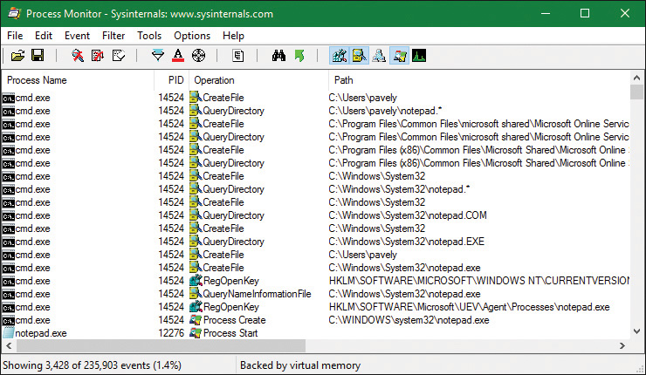Toggle Show Registry Activity button
Viewport: 646px width, 375px height.
point(339,56)
